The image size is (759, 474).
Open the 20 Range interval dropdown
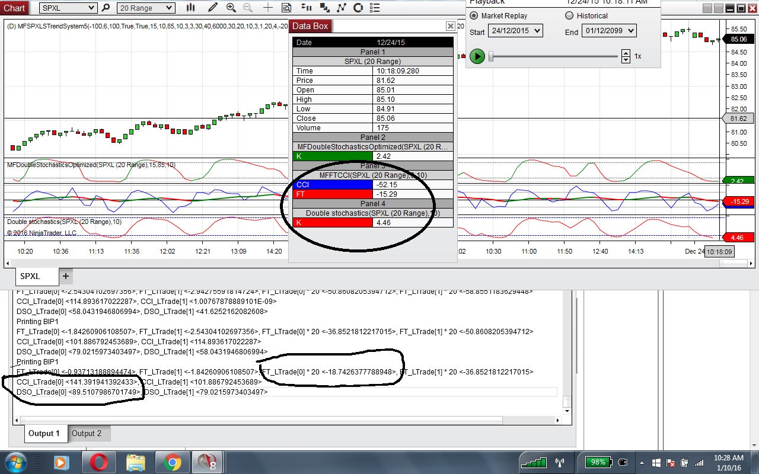coord(146,8)
